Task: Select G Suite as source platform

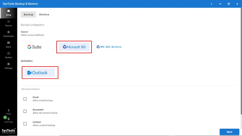Action: coord(34,47)
